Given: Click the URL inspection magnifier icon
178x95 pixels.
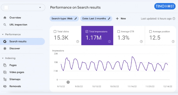Looking at the screenshot, I should point(5,25).
